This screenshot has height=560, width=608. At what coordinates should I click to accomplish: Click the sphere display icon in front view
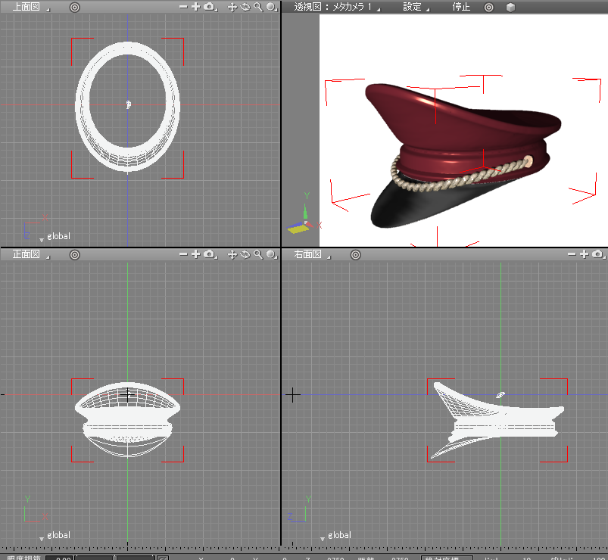pos(271,254)
